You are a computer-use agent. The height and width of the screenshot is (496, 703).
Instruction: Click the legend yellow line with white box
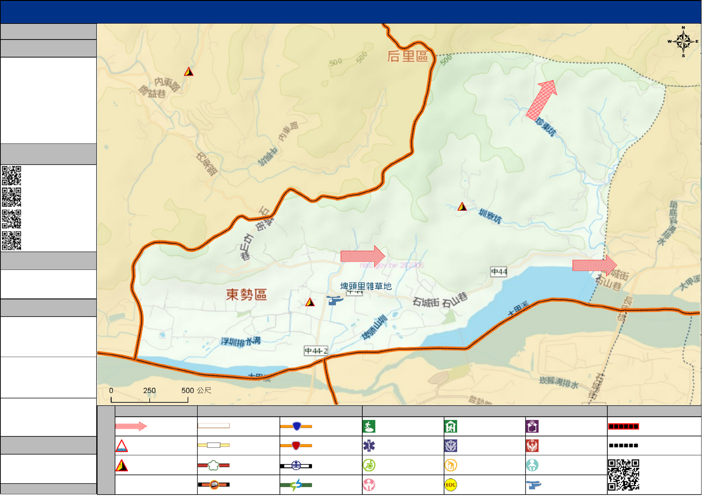click(214, 446)
